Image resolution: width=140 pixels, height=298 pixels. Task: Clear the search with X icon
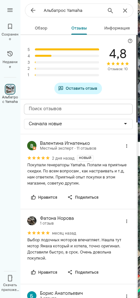point(125,11)
